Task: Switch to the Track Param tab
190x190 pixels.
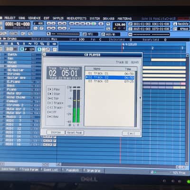Action: pyautogui.click(x=29, y=170)
